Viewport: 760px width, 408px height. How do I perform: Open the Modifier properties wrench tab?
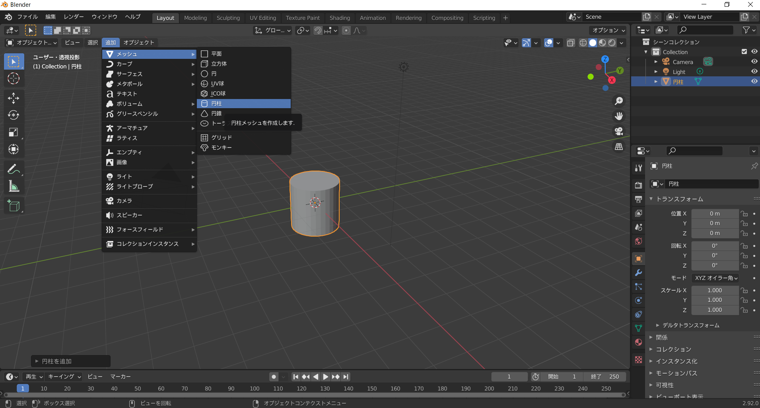638,272
